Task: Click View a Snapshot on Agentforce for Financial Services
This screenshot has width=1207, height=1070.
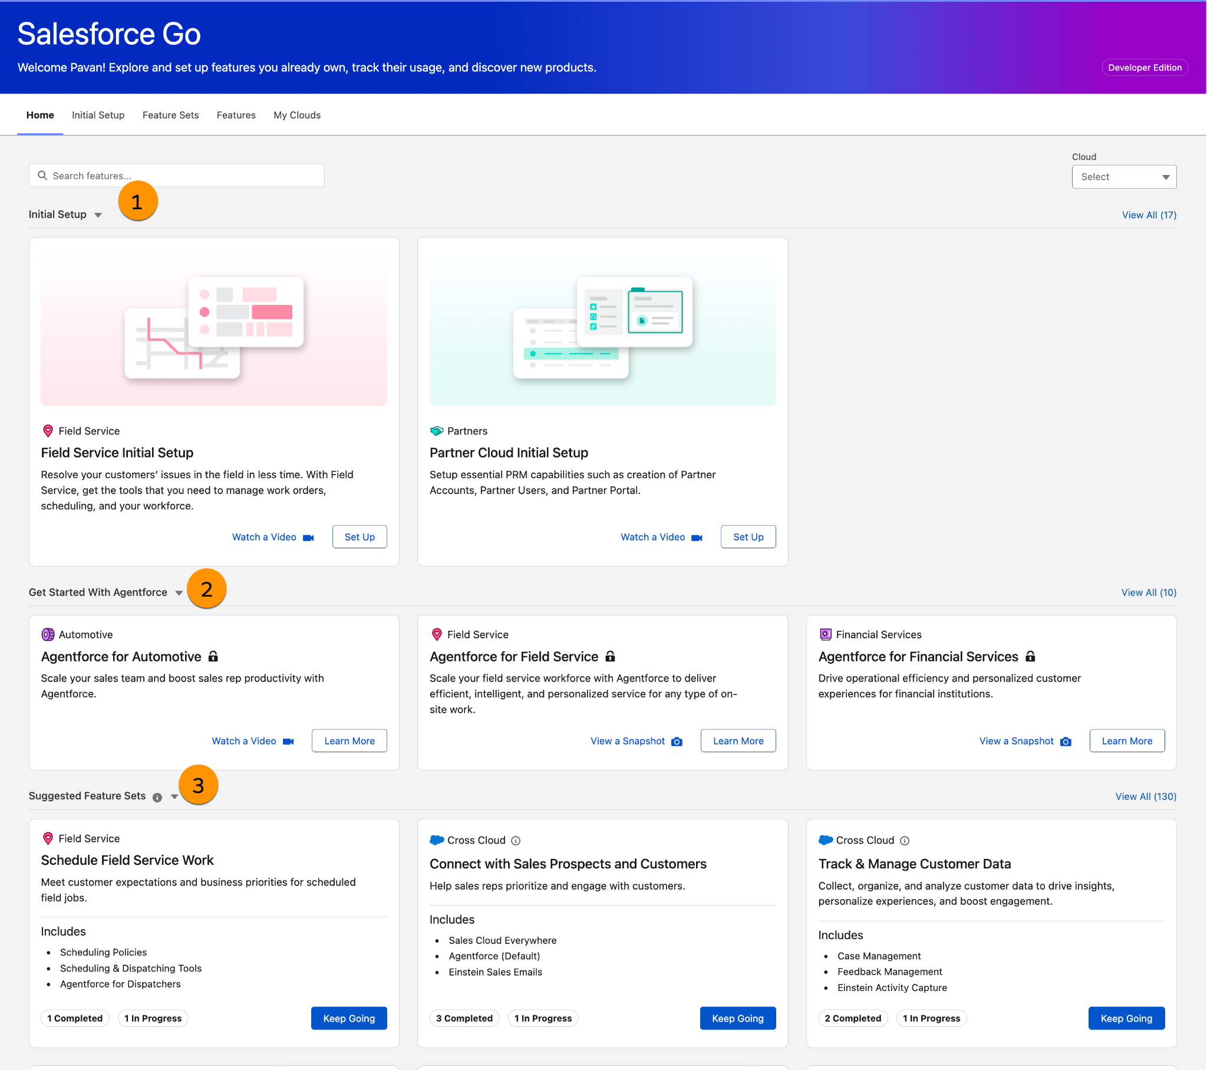Action: point(1016,741)
